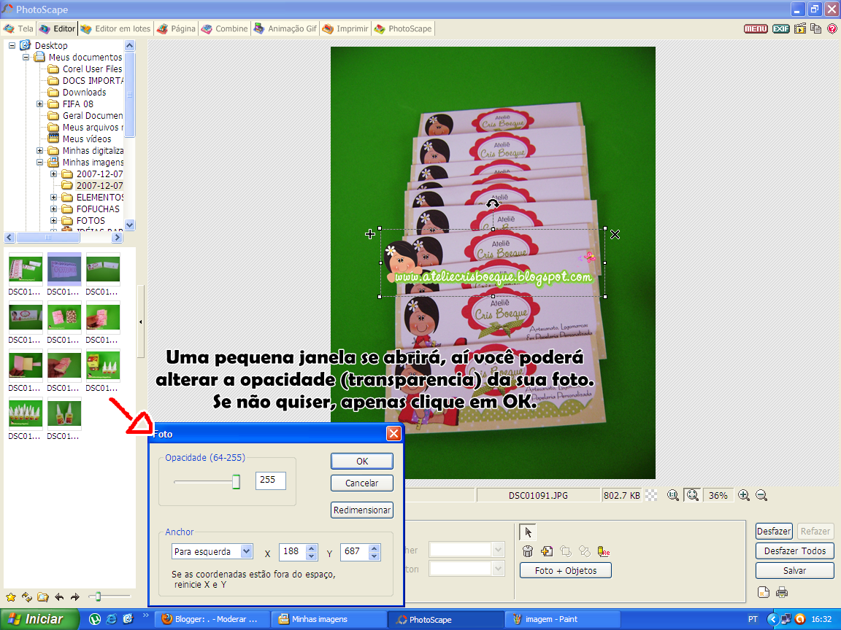This screenshot has width=841, height=630.
Task: Click the thumbnail size slider handle
Action: click(x=98, y=596)
